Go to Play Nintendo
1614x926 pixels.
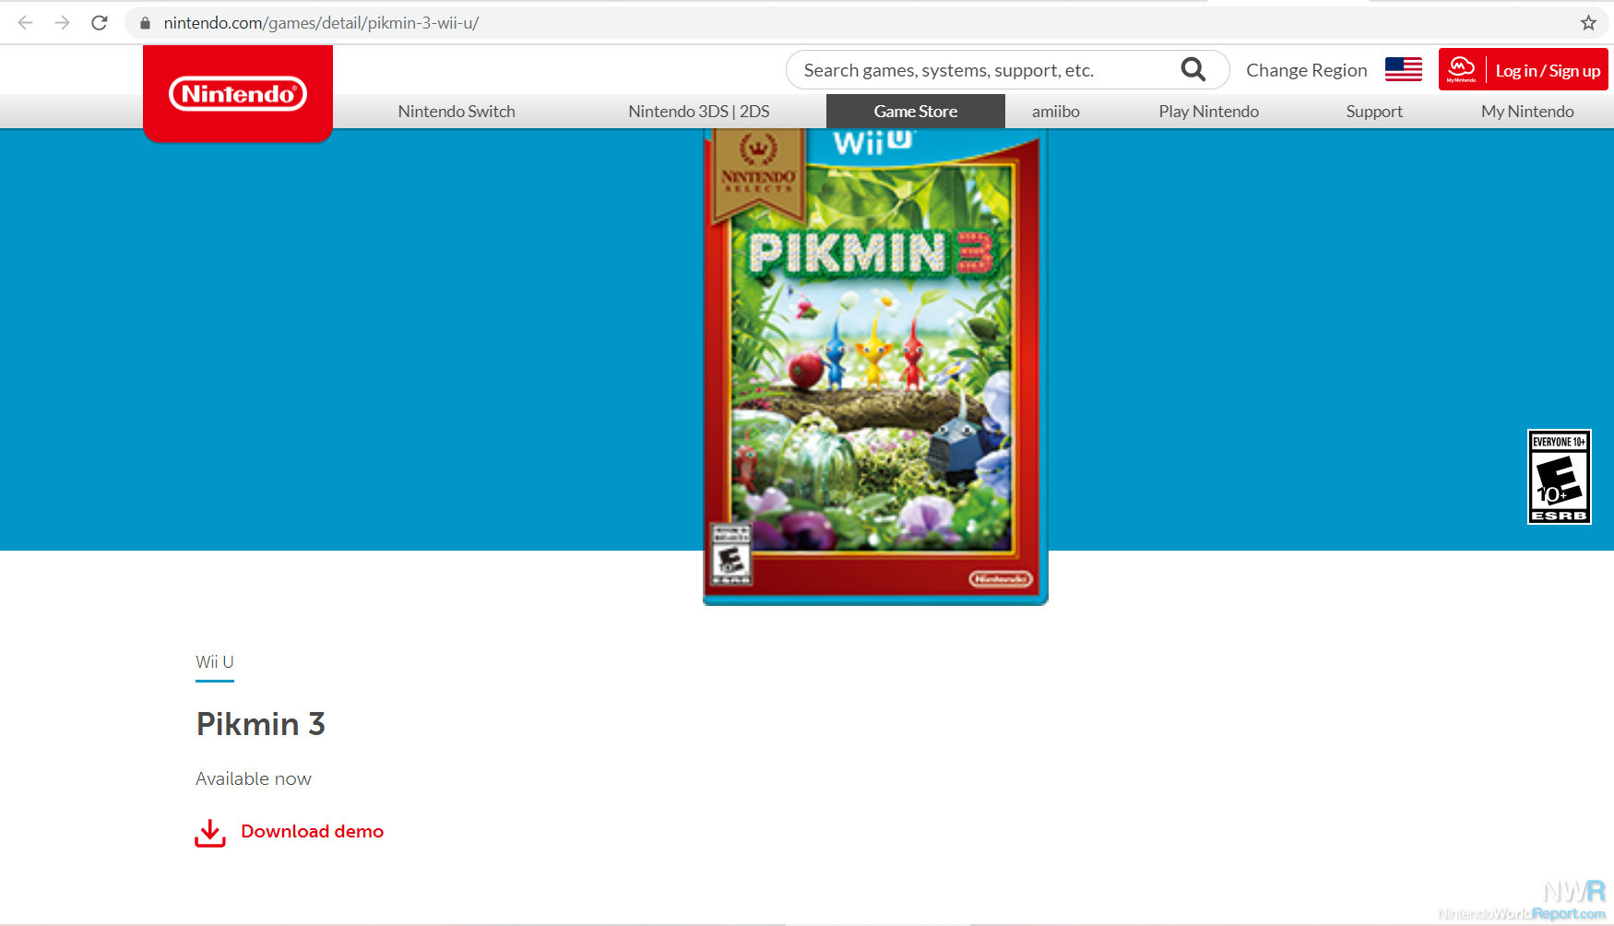click(1209, 112)
